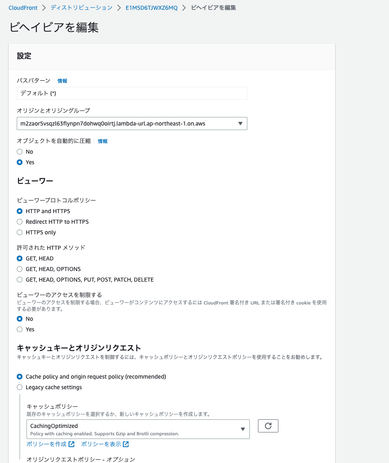Click the パスパターン field showing デフォルト (*)
The image size is (389, 463).
click(x=132, y=93)
